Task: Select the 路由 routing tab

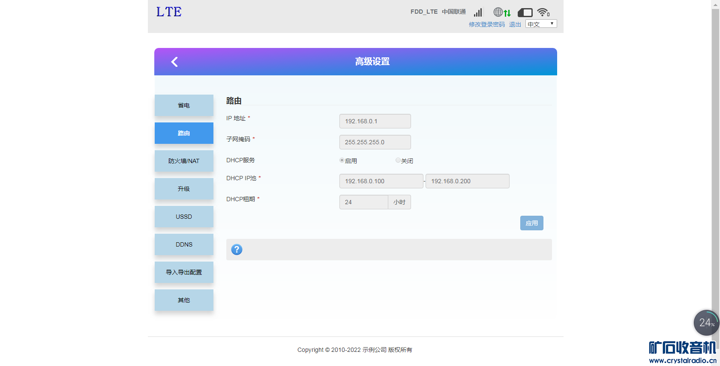Action: [x=184, y=133]
